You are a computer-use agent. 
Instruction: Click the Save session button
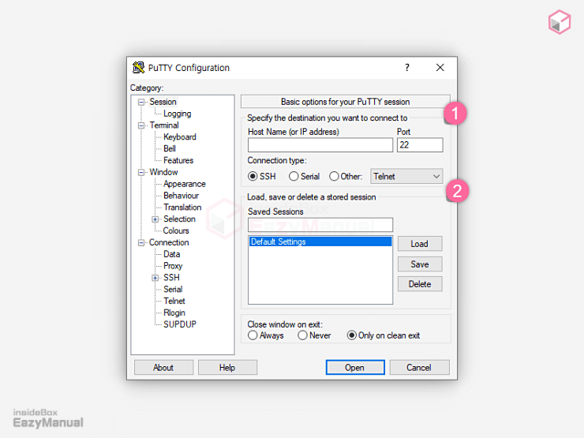[420, 264]
